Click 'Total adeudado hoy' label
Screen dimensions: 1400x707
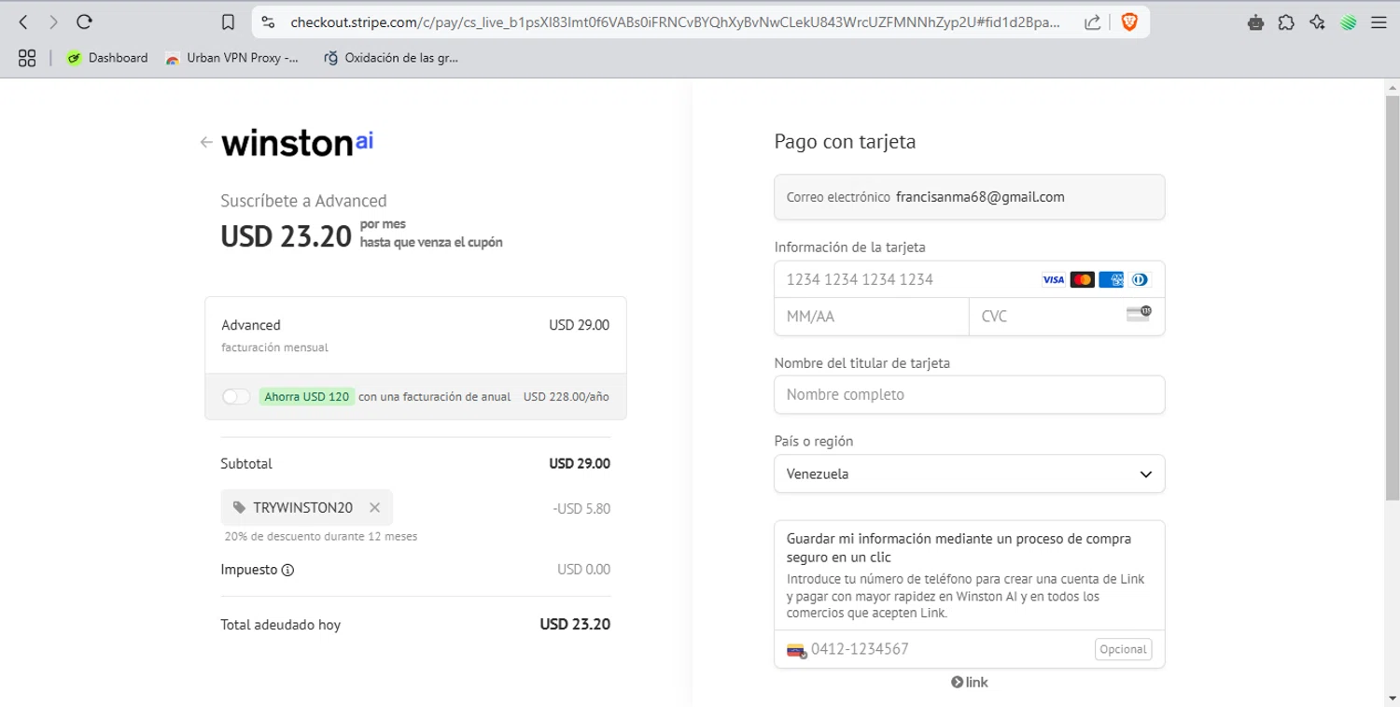pos(280,625)
